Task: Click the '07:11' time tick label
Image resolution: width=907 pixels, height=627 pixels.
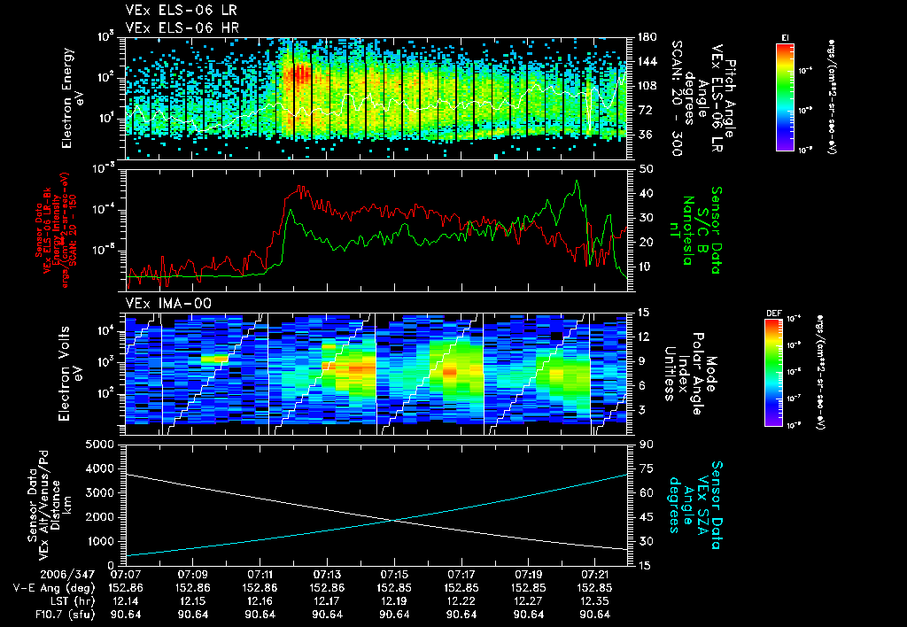Action: point(260,575)
